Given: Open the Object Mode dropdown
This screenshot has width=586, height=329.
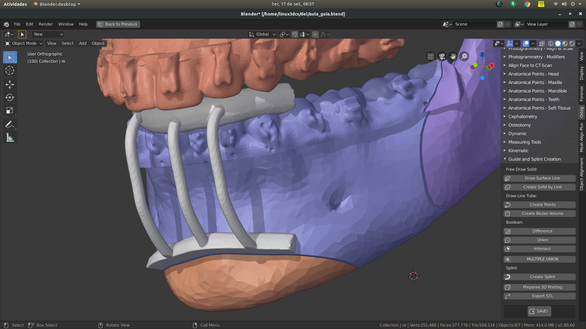Looking at the screenshot, I should click(x=24, y=43).
